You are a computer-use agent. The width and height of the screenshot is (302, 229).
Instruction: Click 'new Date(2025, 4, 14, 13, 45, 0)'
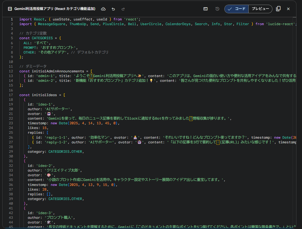(84, 123)
